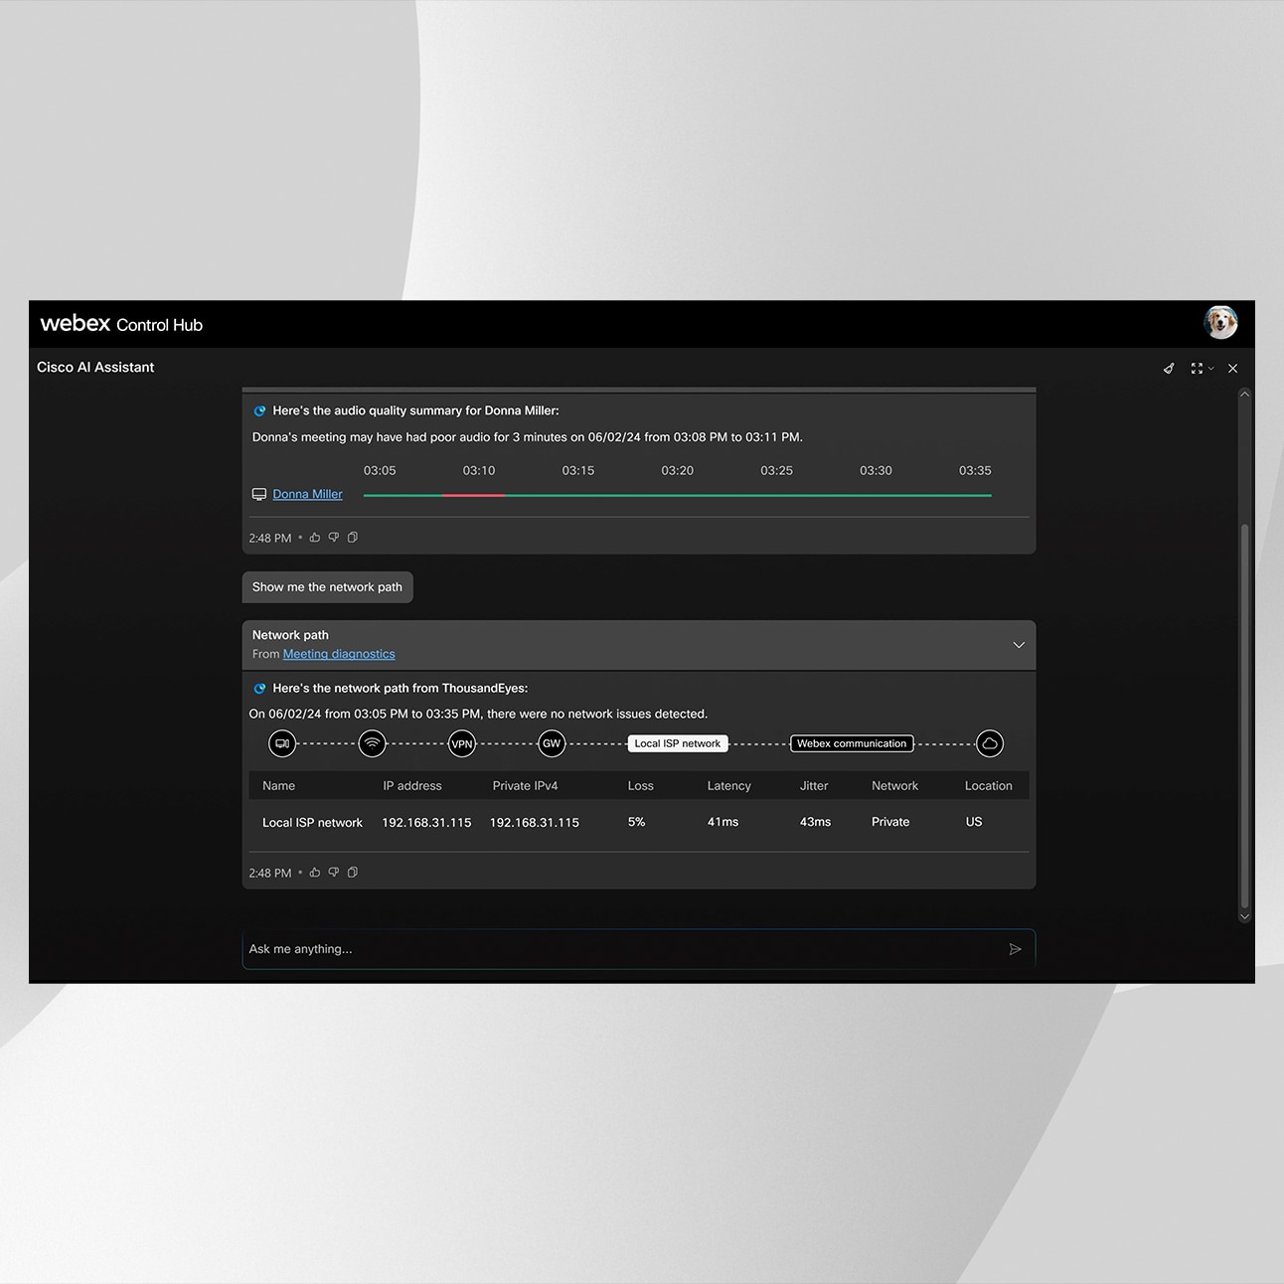This screenshot has width=1284, height=1284.
Task: Open the Meeting diagnostics link
Action: point(339,654)
